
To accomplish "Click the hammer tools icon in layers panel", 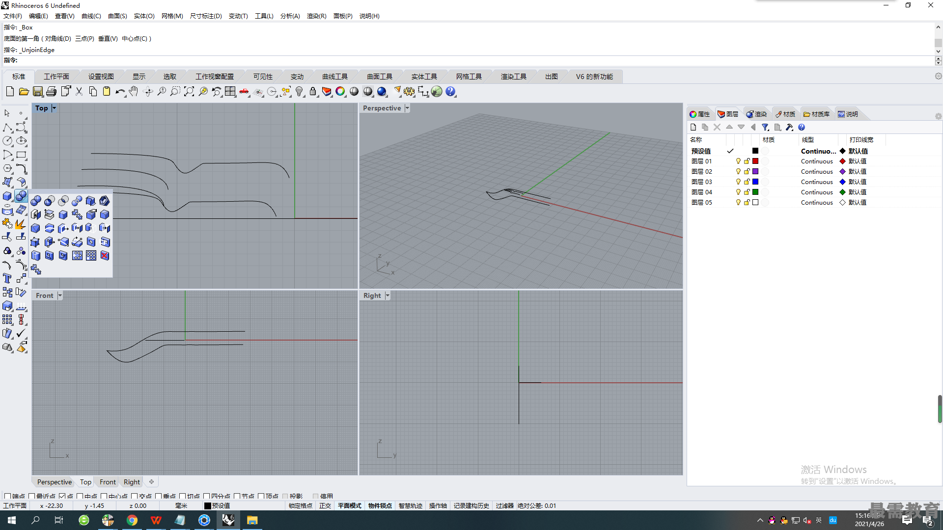I will 789,128.
